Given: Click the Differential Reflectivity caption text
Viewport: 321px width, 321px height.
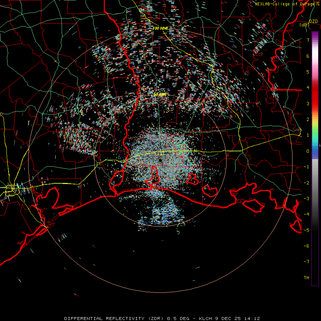Looking at the screenshot, I should (x=162, y=319).
